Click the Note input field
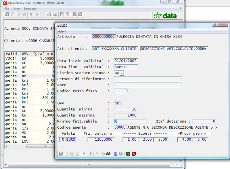Screen dimensions: 230x169 147,85
